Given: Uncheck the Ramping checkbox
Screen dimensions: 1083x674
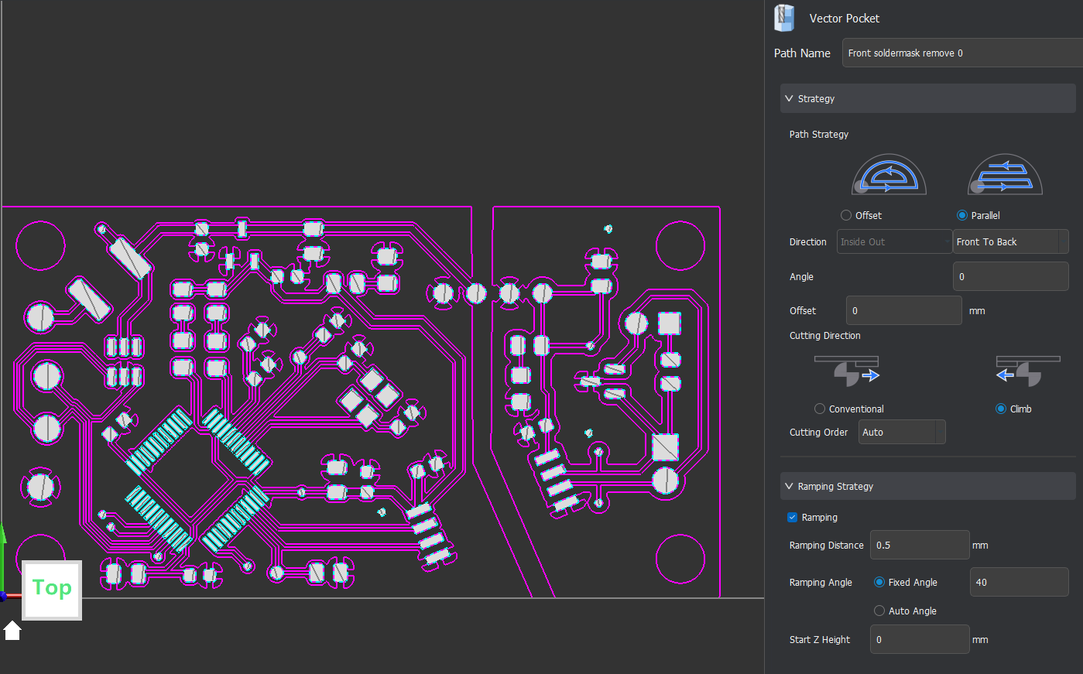Looking at the screenshot, I should pos(792,517).
